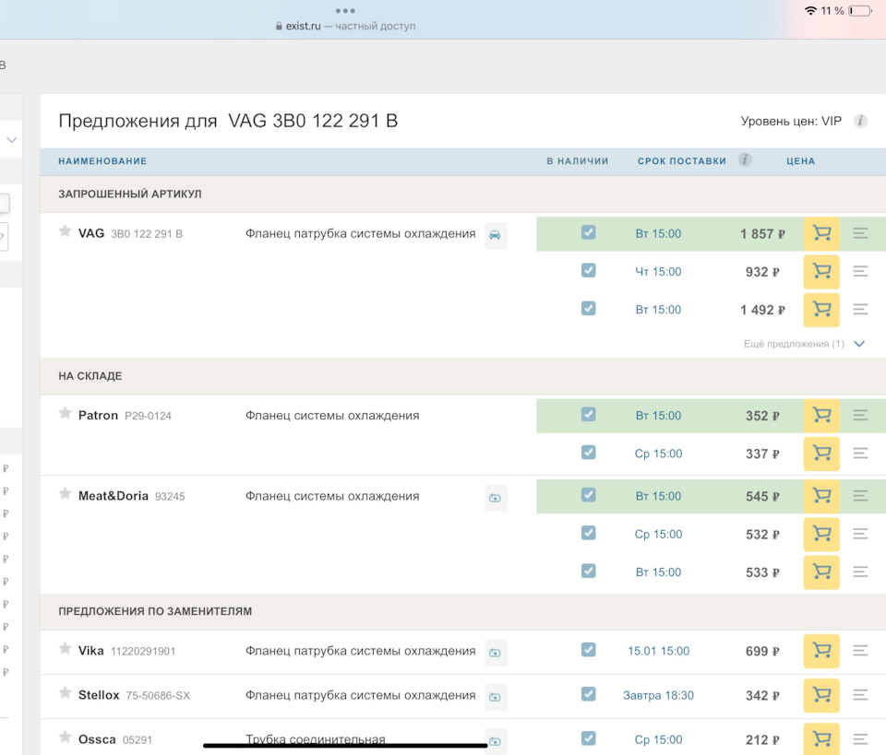Sort by Срок поставки column header

click(681, 160)
